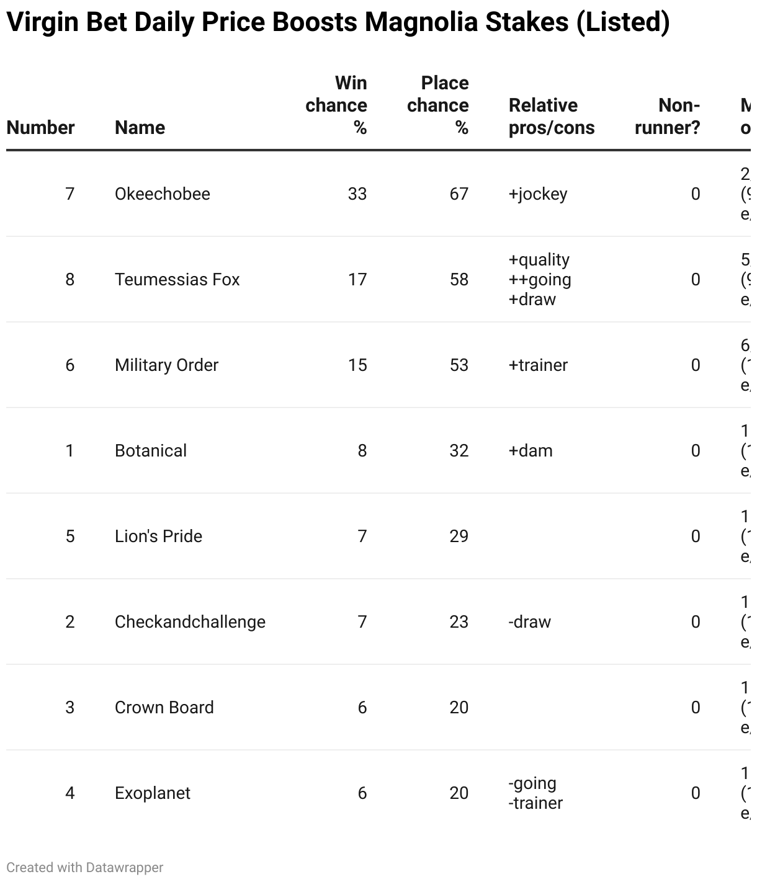Screen dimensions: 757x882
Task: Click the +jockey note for Okeechobee
Action: [538, 194]
